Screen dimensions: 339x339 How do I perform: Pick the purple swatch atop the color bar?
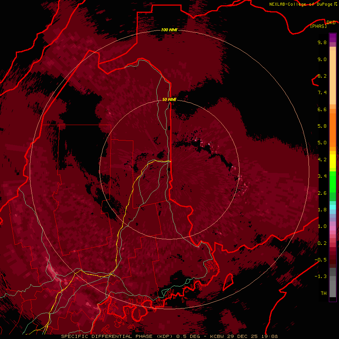click(x=333, y=38)
